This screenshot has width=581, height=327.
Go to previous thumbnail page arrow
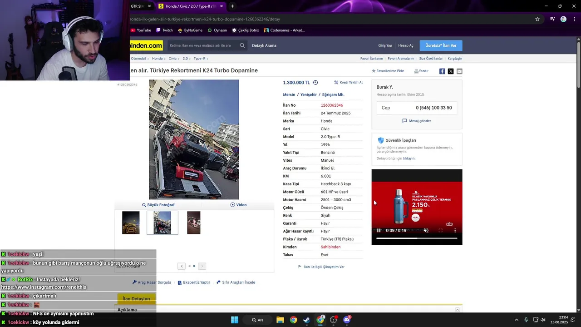(182, 266)
